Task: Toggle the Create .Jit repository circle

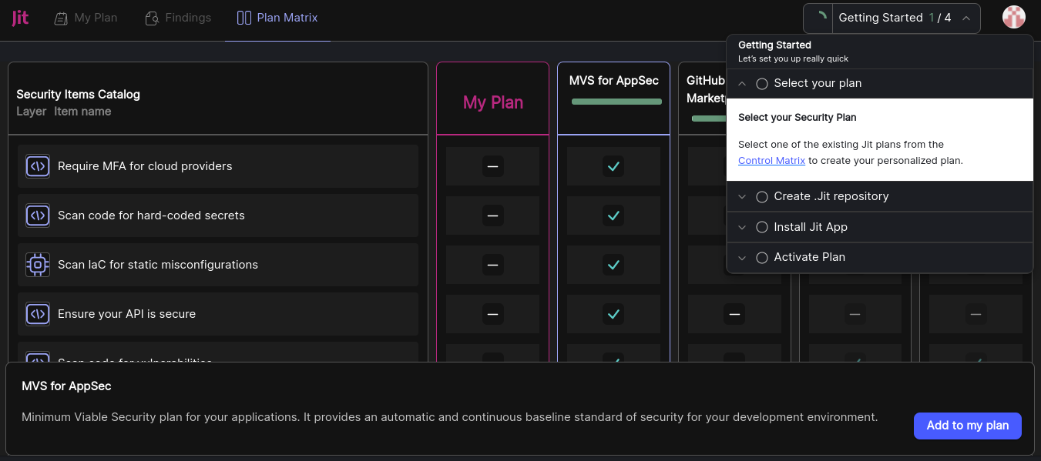Action: point(762,196)
